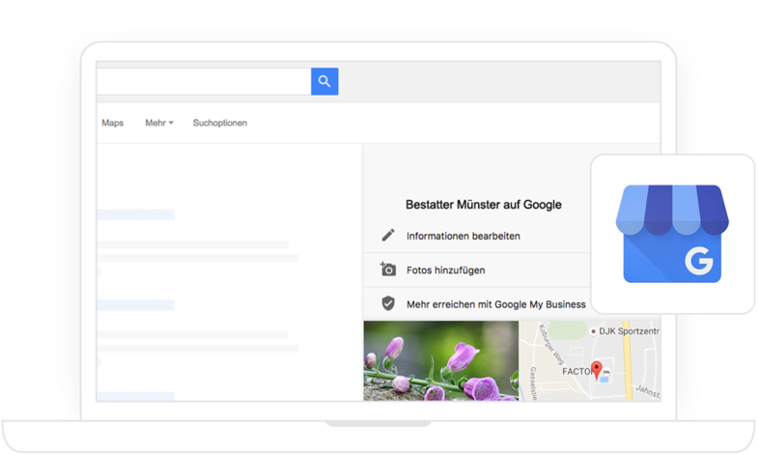The image size is (758, 455).
Task: Click the shield checkmark icon
Action: coord(388,303)
